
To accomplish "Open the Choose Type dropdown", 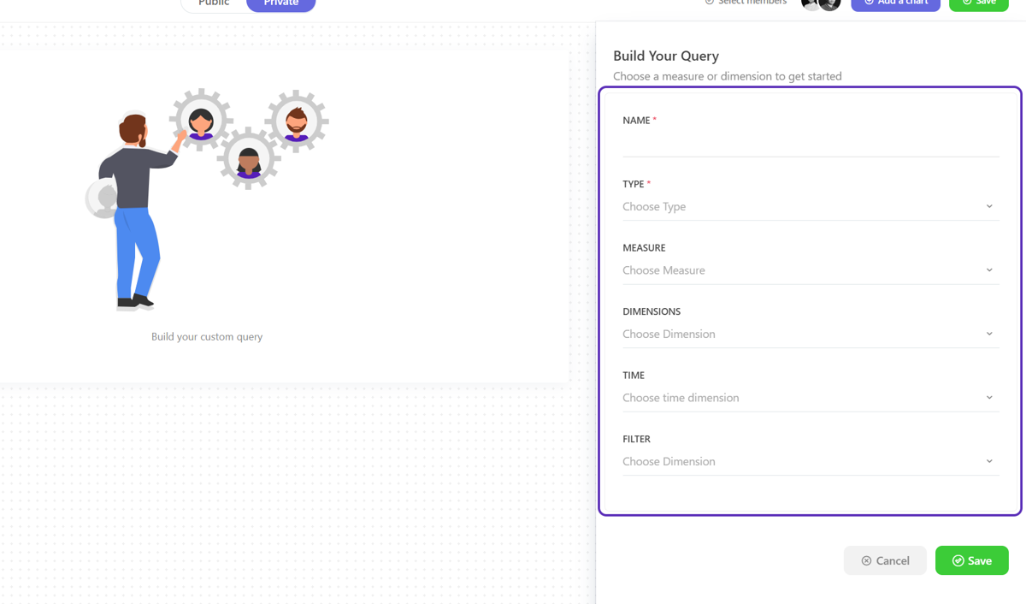I will (811, 206).
